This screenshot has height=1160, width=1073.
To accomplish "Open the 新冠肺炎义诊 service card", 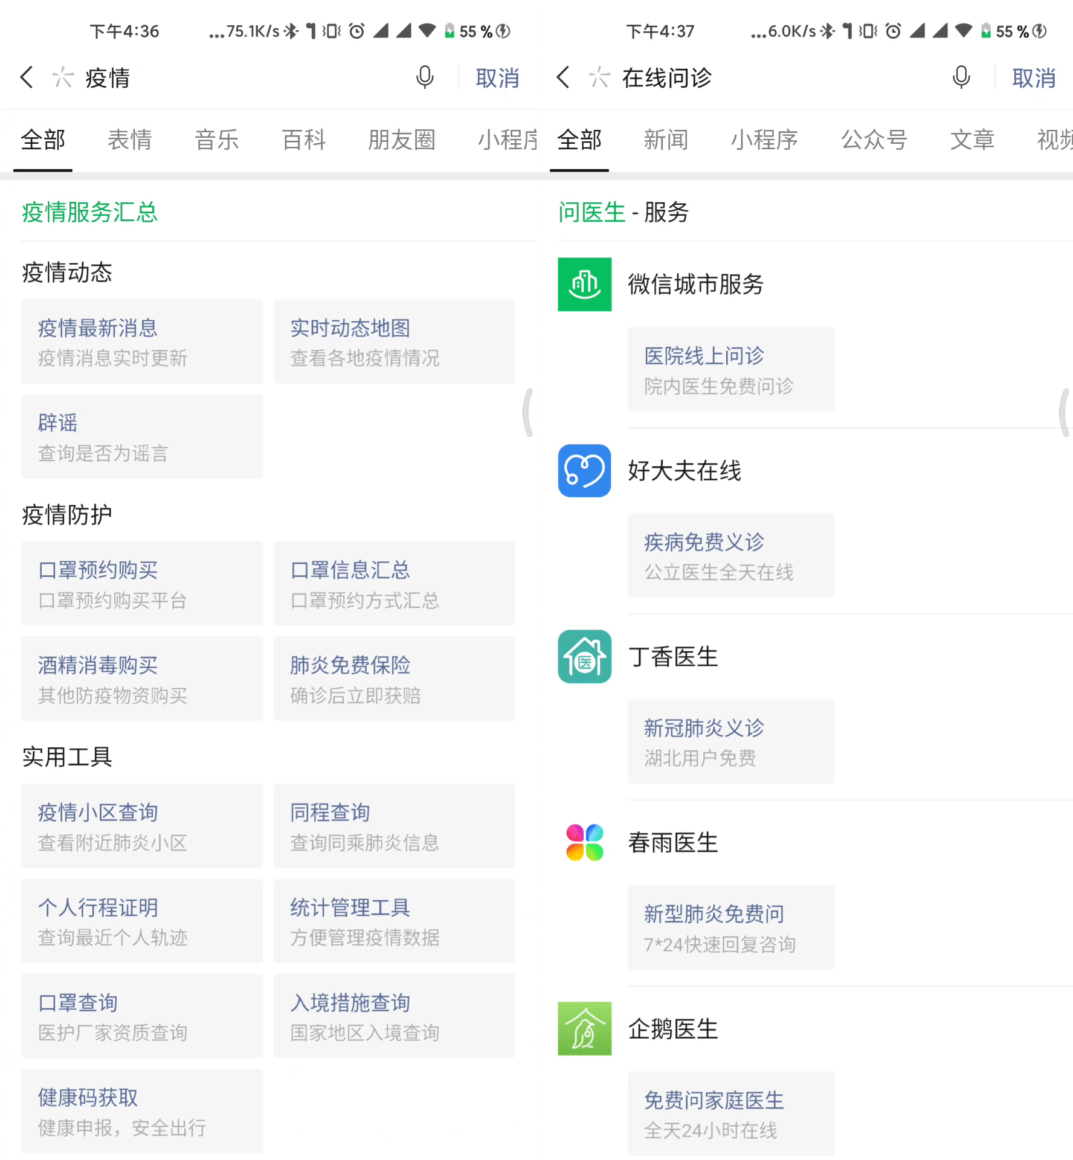I will pos(731,742).
